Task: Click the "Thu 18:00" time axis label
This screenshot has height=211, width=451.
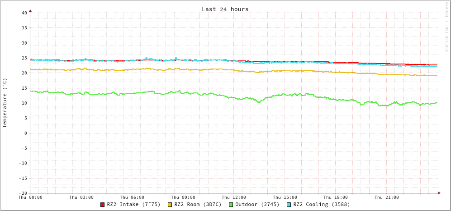Action: tap(336, 197)
